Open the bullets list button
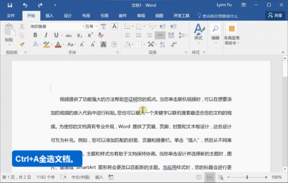288x183 pixels. pos(127,27)
